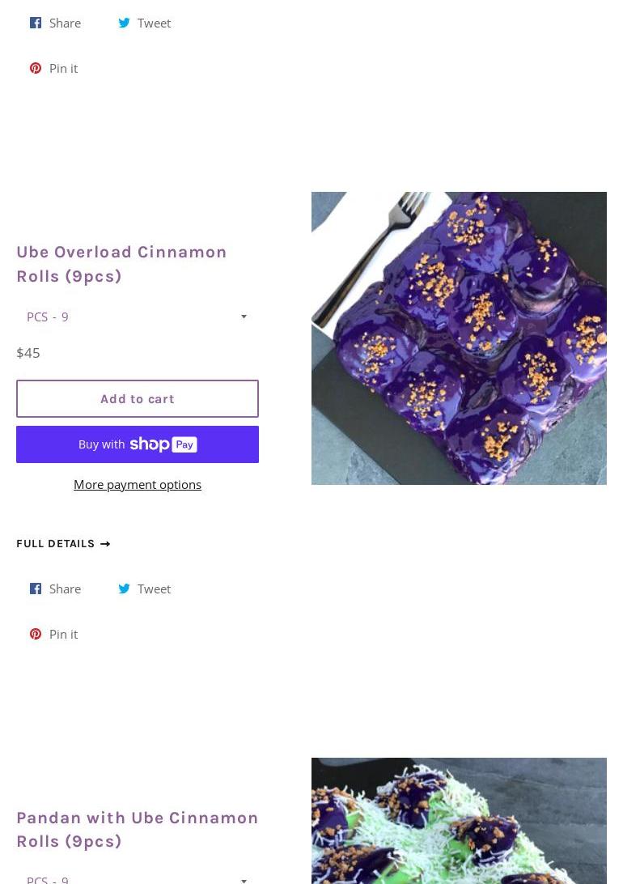Open FULL DETAILS for Ube Overload rolls

click(63, 544)
